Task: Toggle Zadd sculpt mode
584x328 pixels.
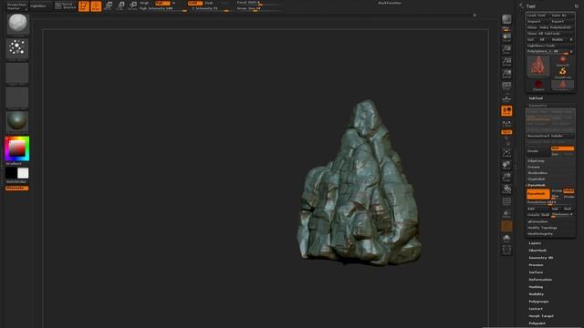Action: coord(194,3)
